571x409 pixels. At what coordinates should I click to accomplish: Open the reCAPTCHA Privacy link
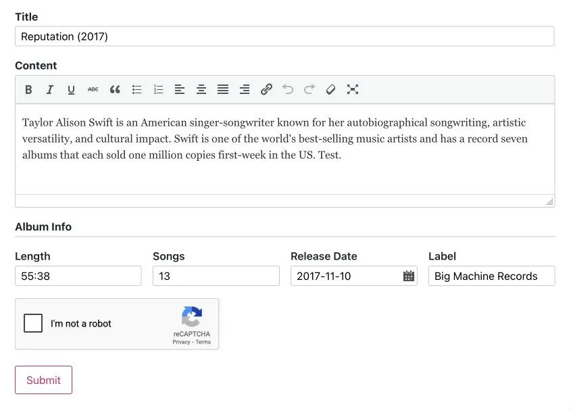click(181, 342)
